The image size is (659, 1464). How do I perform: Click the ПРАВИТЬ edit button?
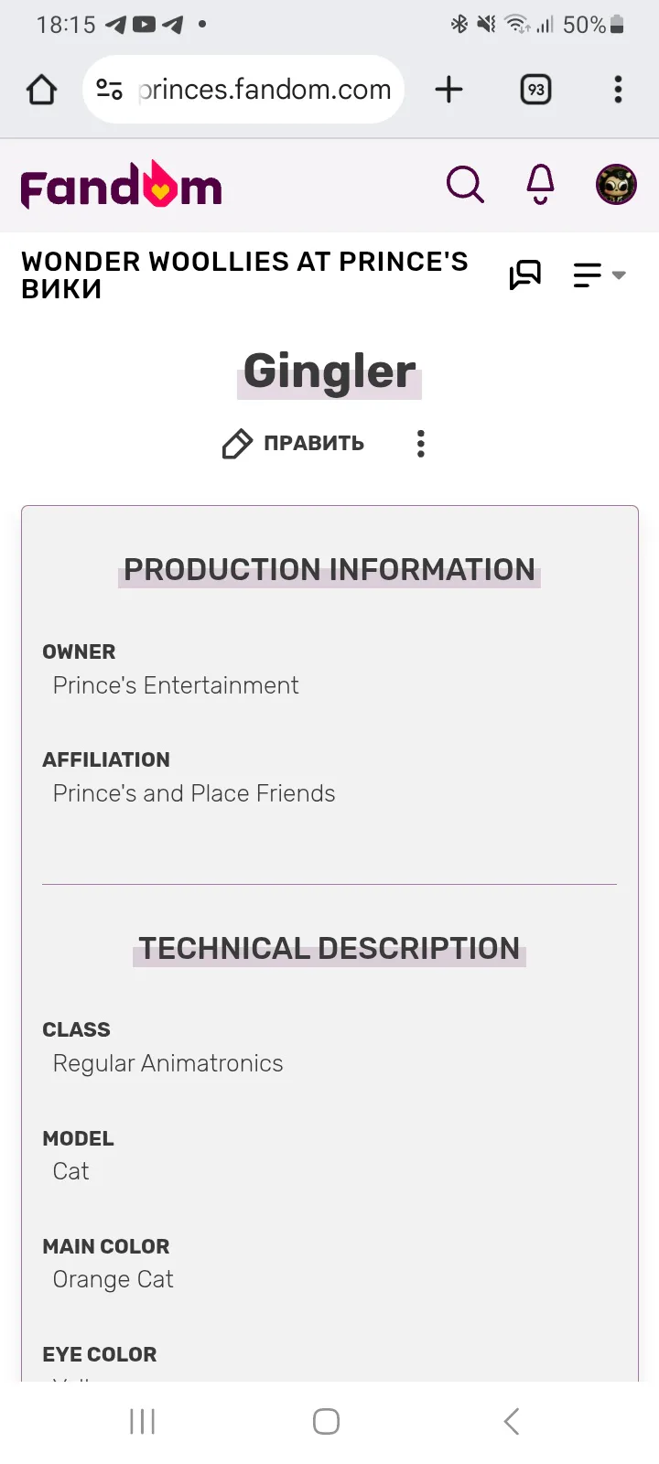pyautogui.click(x=293, y=444)
